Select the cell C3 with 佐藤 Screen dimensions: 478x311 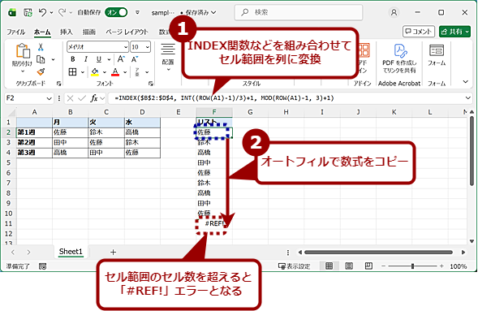point(106,142)
